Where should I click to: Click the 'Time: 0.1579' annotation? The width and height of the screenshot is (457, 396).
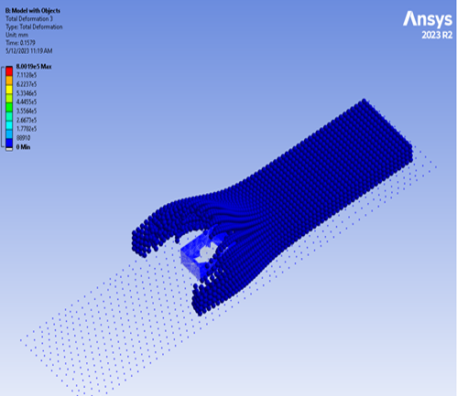(x=20, y=43)
